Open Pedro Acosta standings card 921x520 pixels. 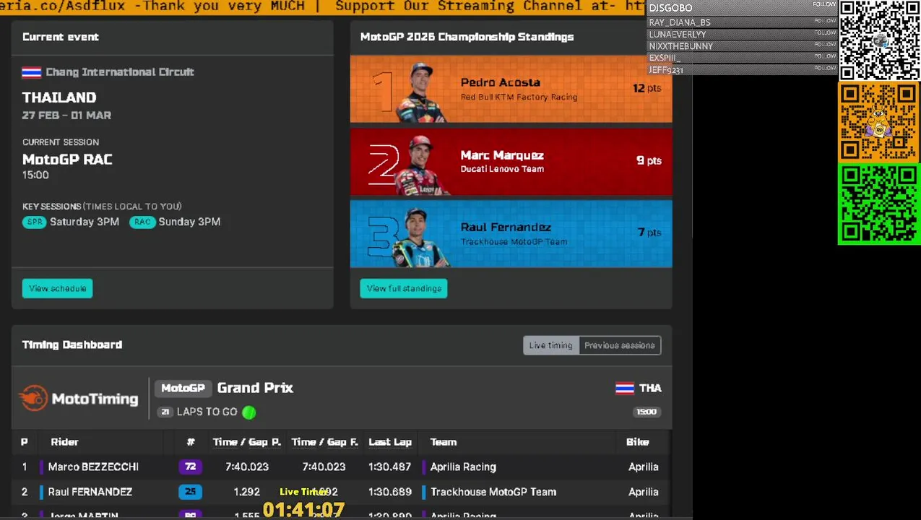pos(511,89)
